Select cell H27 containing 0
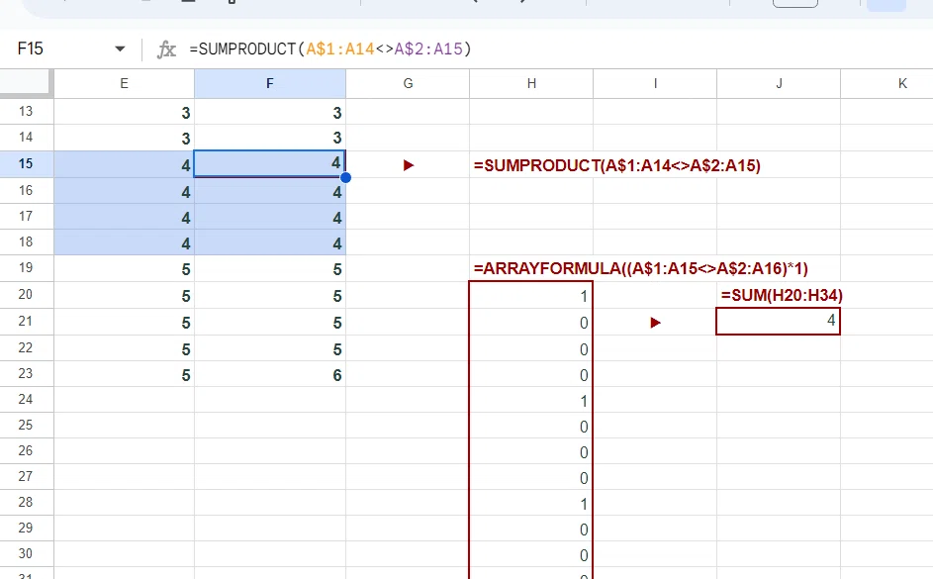This screenshot has width=933, height=579. point(531,477)
